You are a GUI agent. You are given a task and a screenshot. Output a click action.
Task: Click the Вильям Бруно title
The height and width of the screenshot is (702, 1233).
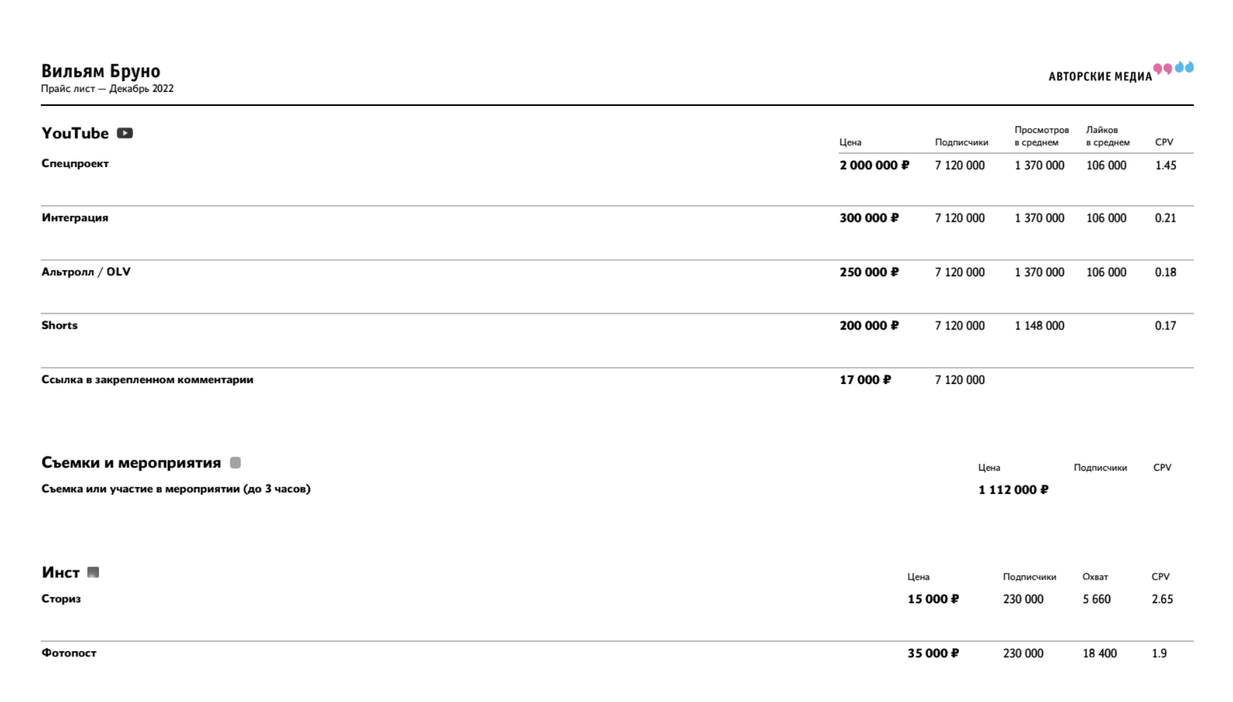[101, 71]
